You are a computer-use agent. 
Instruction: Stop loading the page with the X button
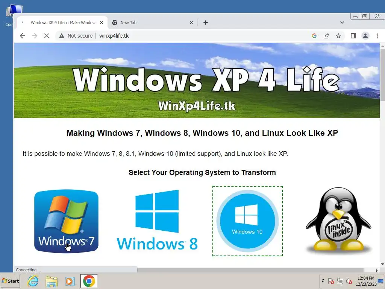pyautogui.click(x=46, y=36)
